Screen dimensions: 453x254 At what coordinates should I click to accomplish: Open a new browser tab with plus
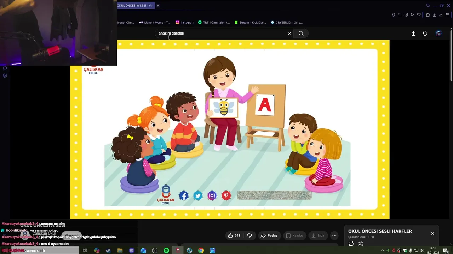pos(158,5)
